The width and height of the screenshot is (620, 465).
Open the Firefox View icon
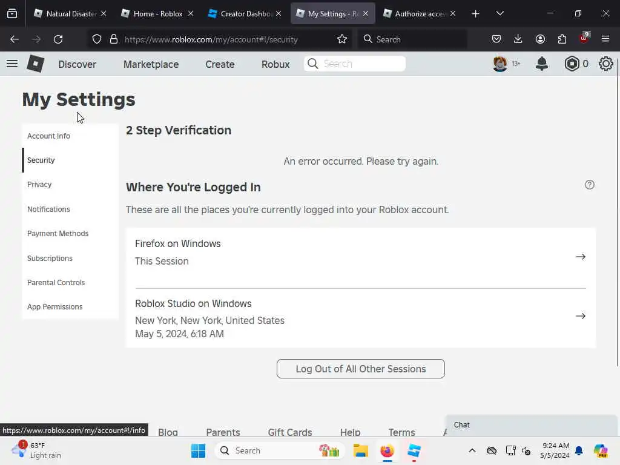point(12,14)
